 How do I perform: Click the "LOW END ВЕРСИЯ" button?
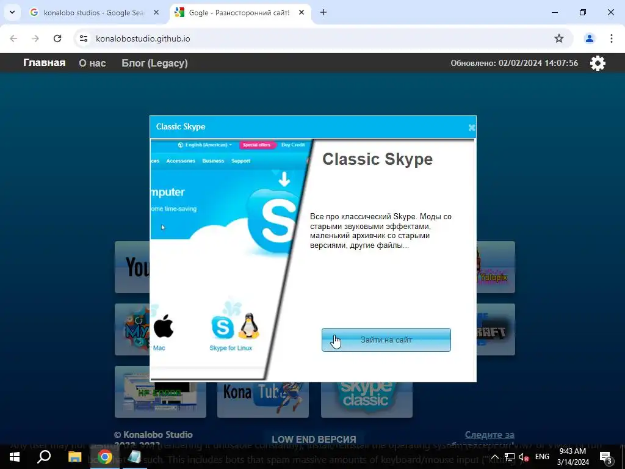tap(314, 439)
